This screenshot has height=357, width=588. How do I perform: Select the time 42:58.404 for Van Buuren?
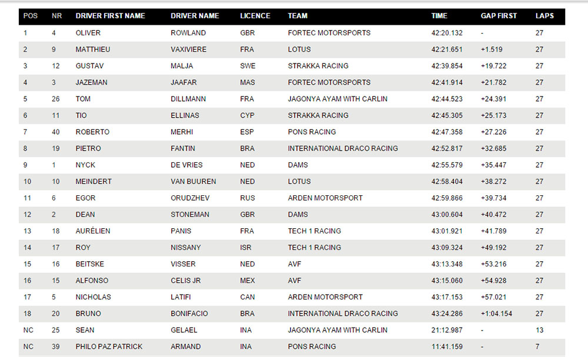[x=447, y=181]
